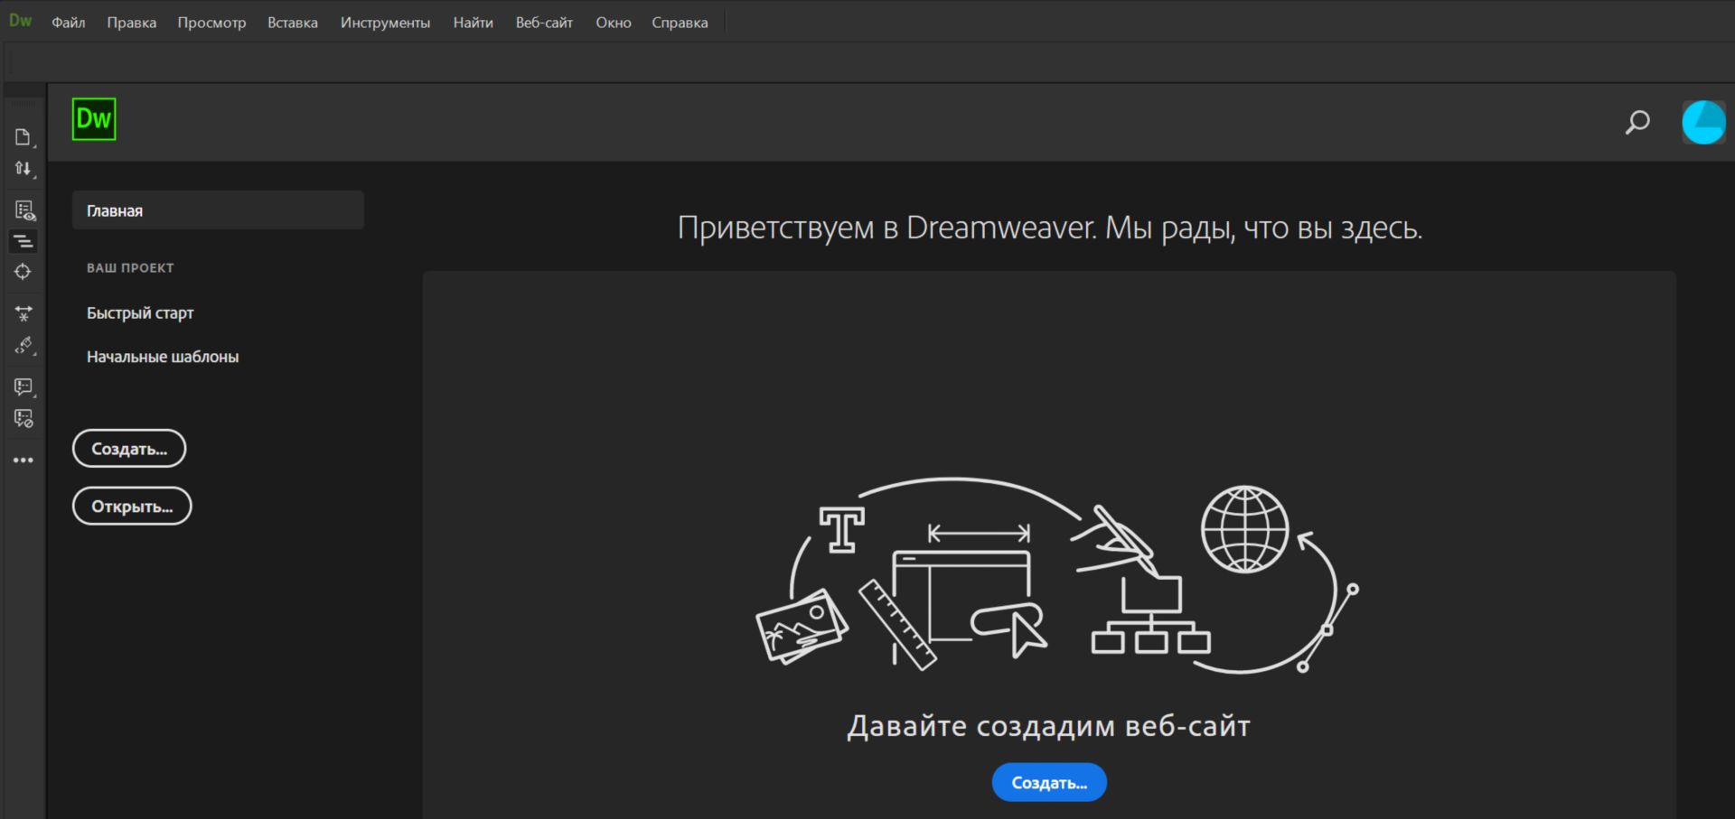Click the search magnifier icon
Viewport: 1735px width, 819px height.
tap(1637, 123)
